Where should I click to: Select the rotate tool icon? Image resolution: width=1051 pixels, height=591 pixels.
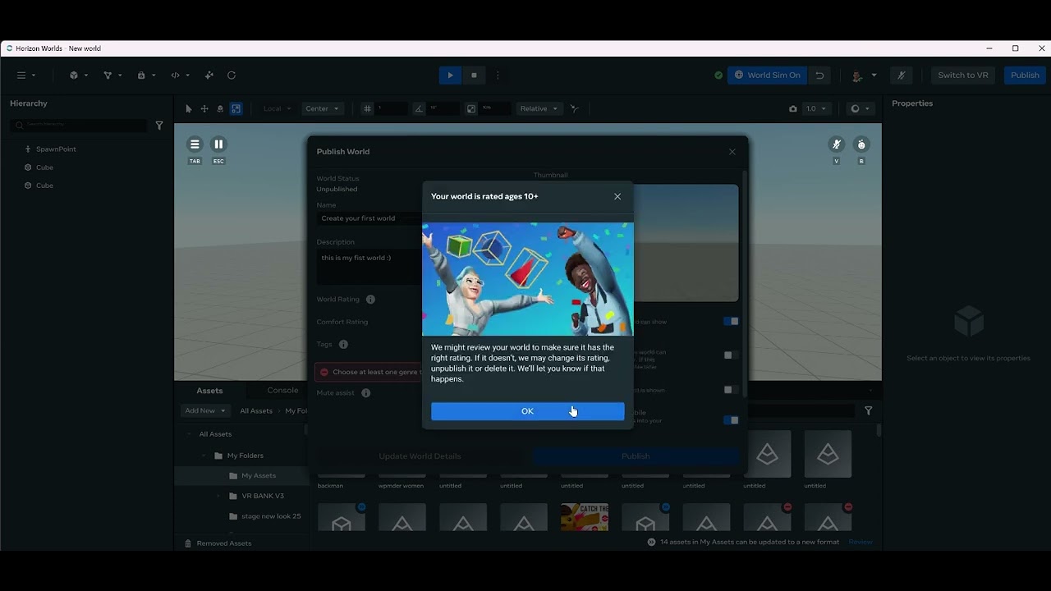click(x=220, y=108)
